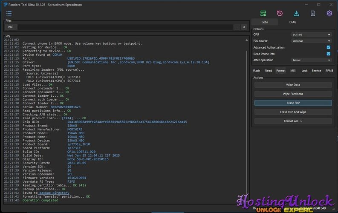Screen dimensions: 338x213
Task: Maximize the Pandora Tool window
Action: coord(318,5)
